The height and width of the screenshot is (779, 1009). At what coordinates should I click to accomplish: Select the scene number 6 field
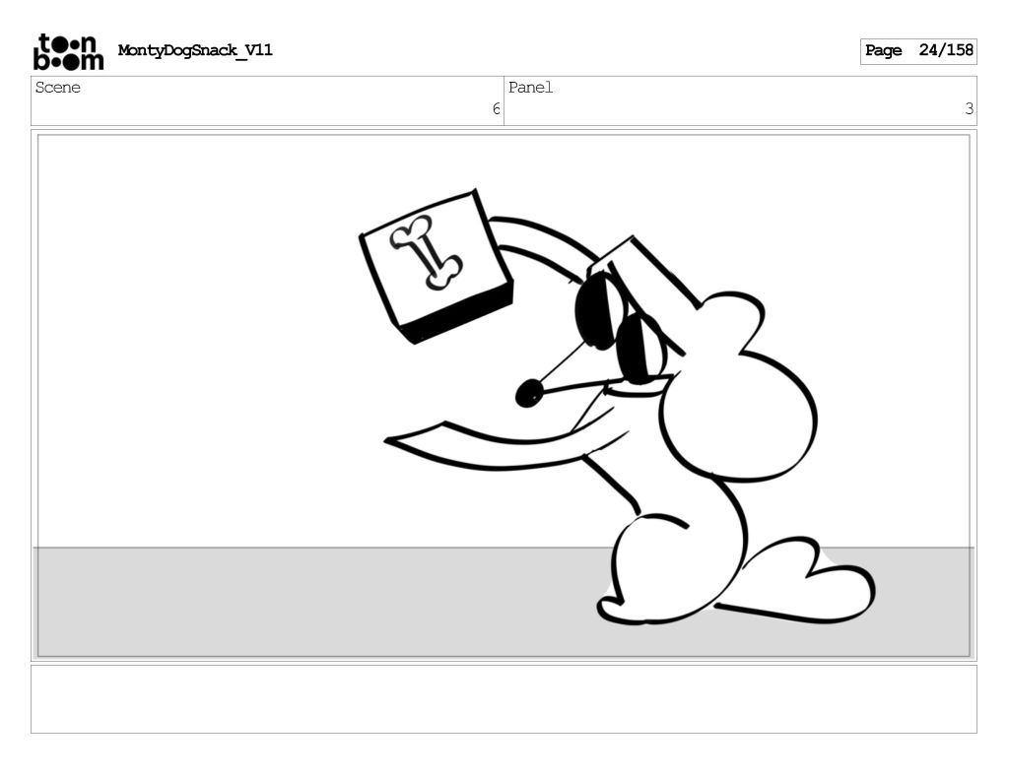(x=496, y=109)
